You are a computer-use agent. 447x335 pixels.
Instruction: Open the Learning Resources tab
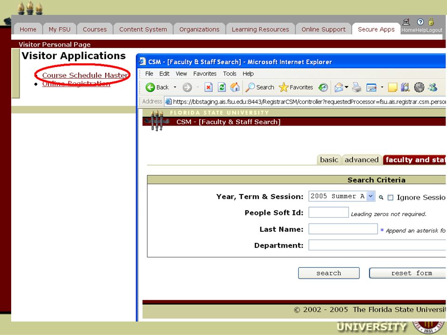(x=260, y=29)
